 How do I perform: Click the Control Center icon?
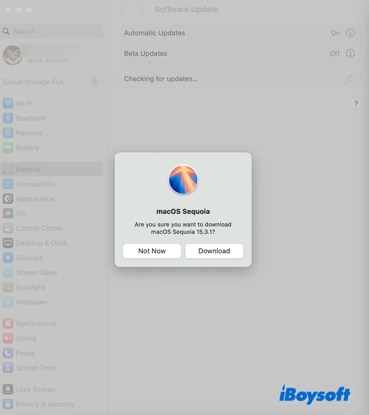(8, 228)
